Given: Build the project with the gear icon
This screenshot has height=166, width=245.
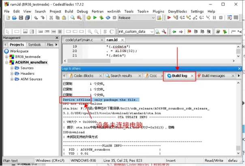Looking at the screenshot, I should (88, 18).
